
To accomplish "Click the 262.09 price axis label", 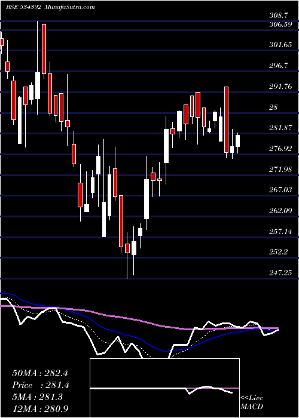I will click(x=280, y=210).
